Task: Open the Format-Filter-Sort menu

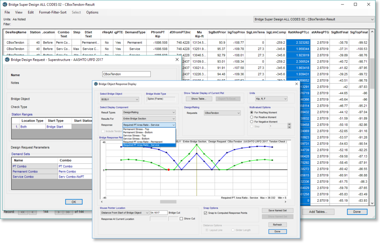Action: tap(53, 12)
